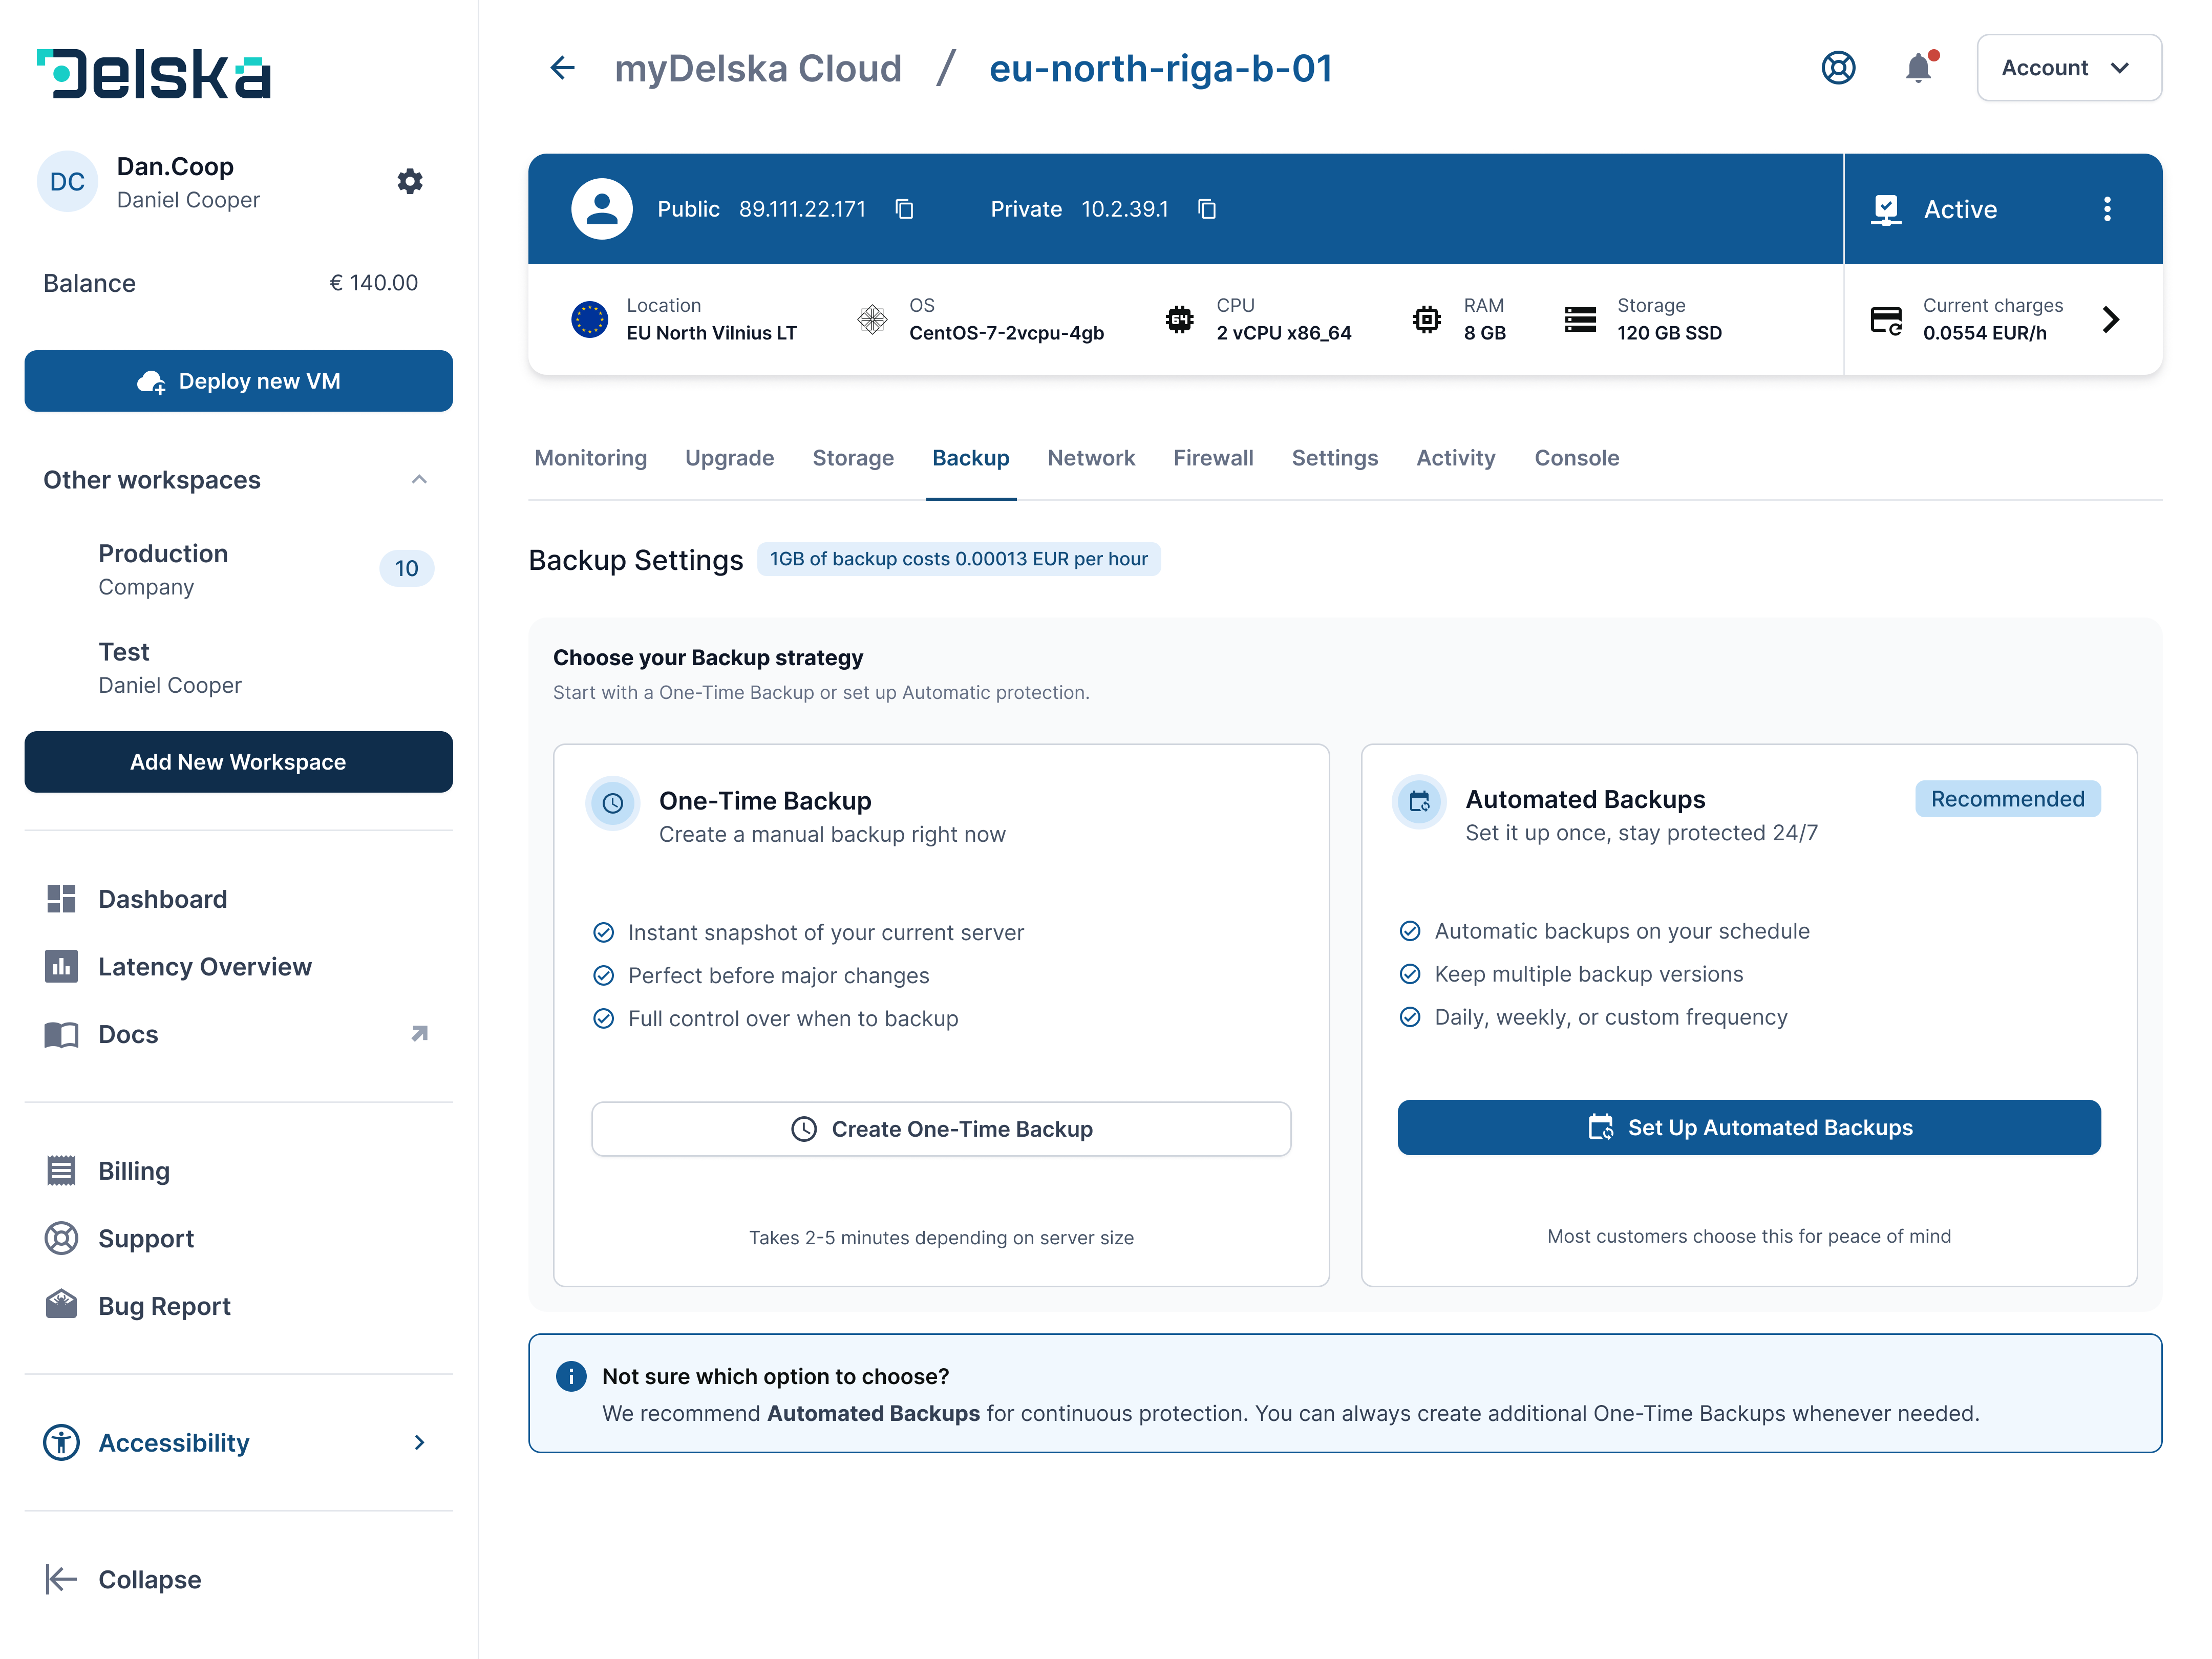Click the server profile avatar icon

pos(602,209)
